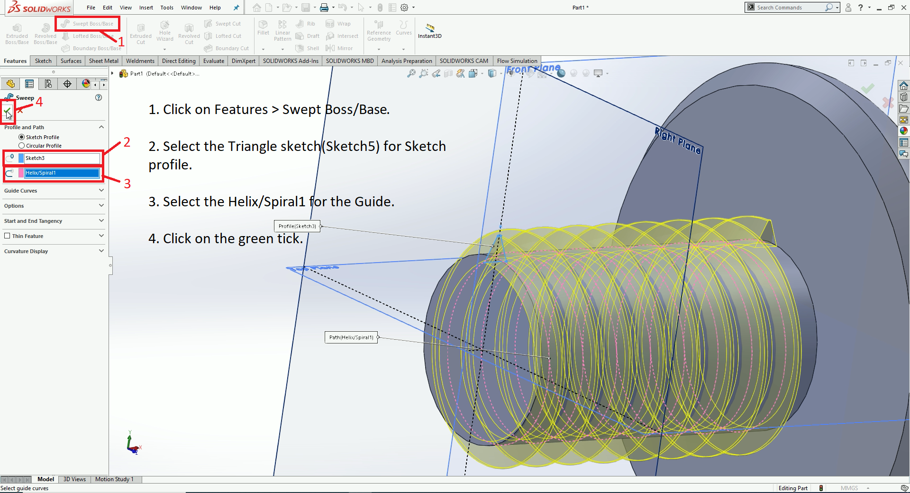The image size is (910, 493).
Task: Click the Helix/Spiral1 path selection box
Action: click(x=62, y=173)
